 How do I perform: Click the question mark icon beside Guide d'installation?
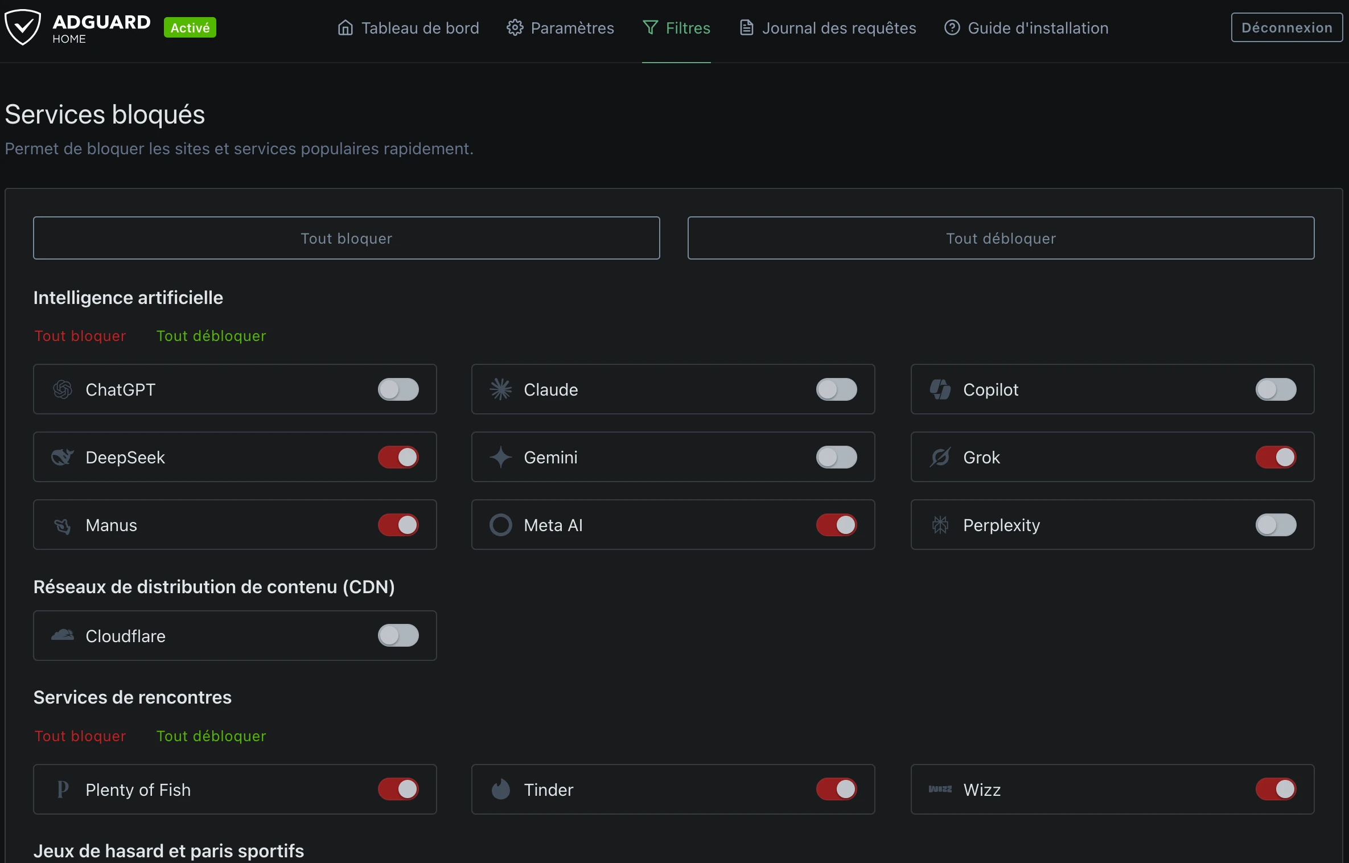952,27
